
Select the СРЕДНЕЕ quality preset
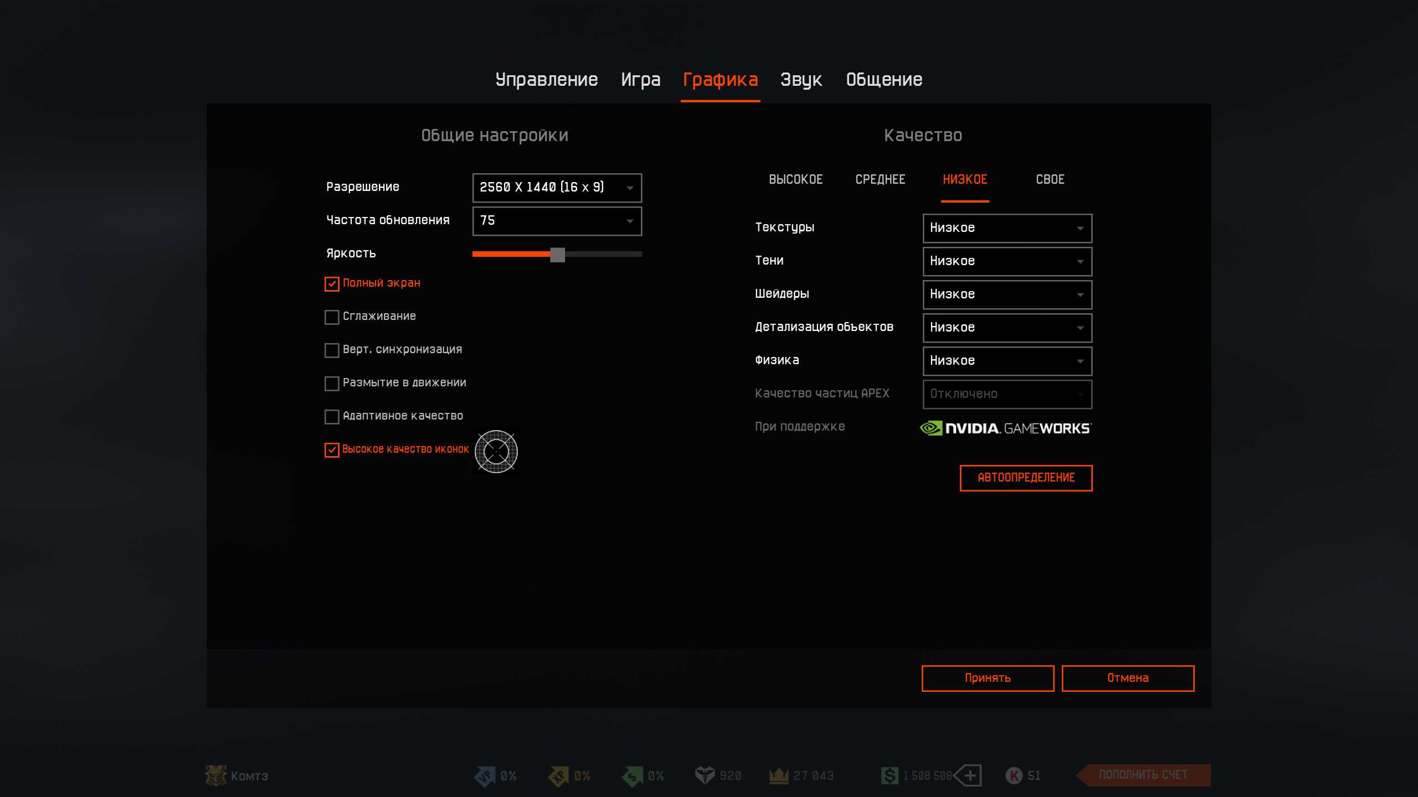[x=880, y=179]
